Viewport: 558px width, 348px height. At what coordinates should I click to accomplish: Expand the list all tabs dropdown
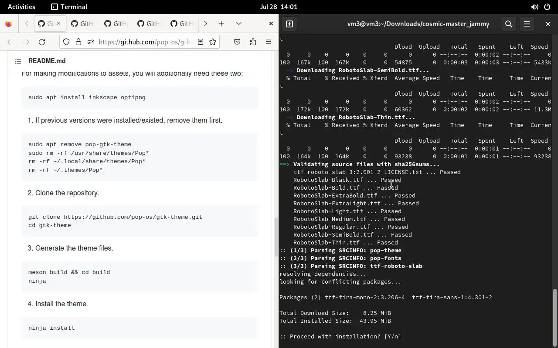pos(239,23)
